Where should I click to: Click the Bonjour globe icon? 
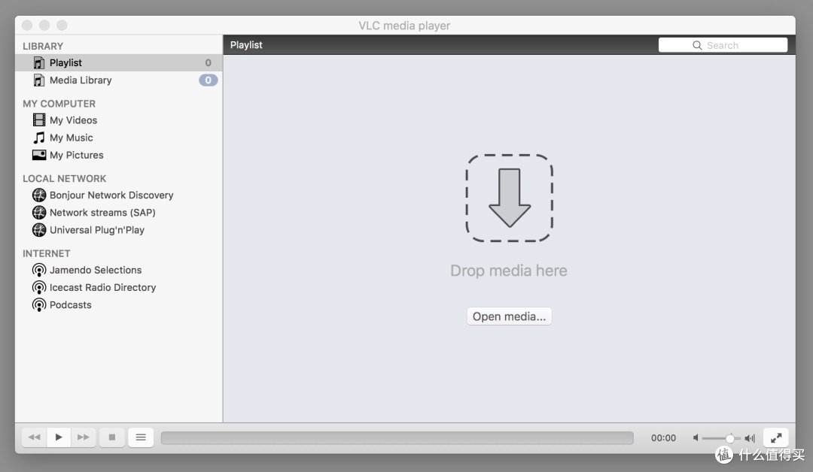(39, 195)
